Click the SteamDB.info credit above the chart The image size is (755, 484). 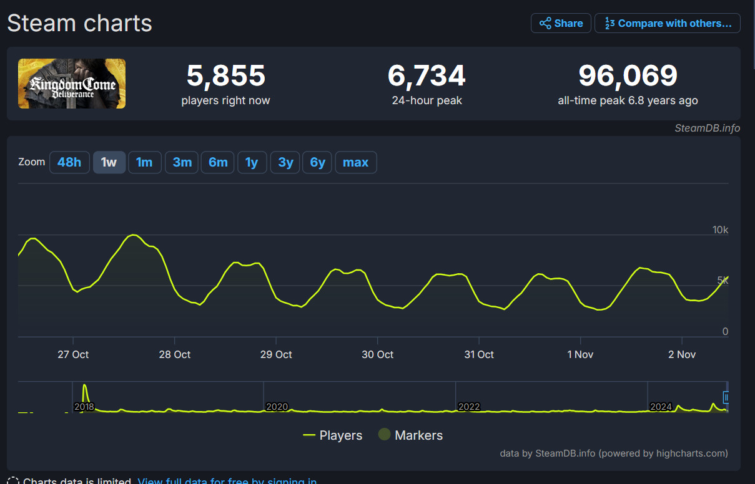coord(707,128)
